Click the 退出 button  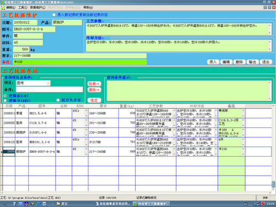click(266, 62)
